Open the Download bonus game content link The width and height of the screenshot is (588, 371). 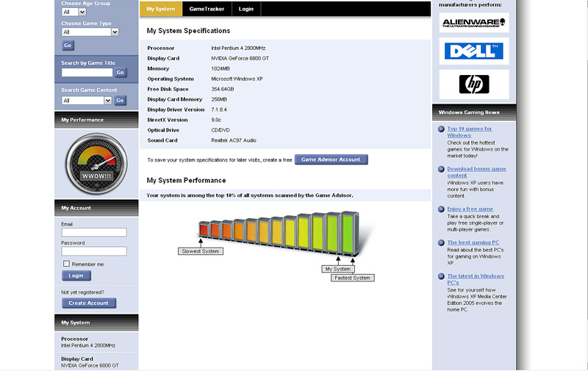(476, 172)
